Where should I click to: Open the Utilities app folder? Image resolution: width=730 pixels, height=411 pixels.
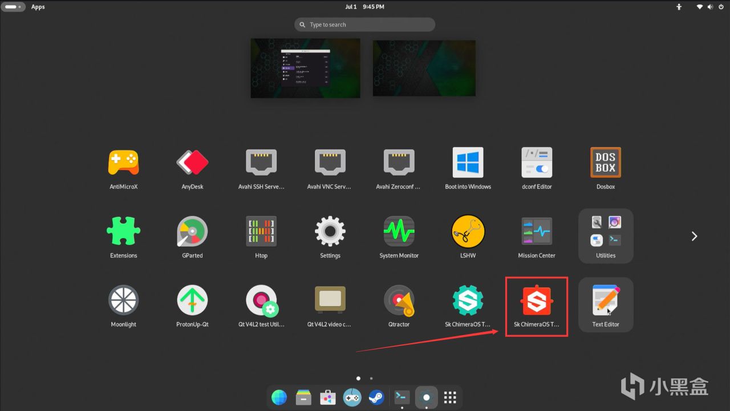(x=606, y=236)
